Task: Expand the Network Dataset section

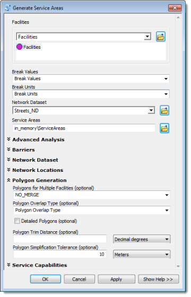Action: pyautogui.click(x=8, y=160)
